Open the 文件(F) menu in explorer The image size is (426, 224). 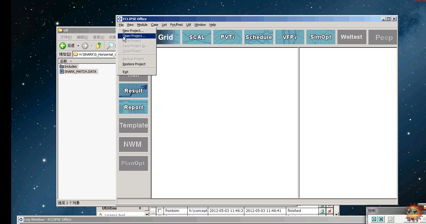click(66, 37)
